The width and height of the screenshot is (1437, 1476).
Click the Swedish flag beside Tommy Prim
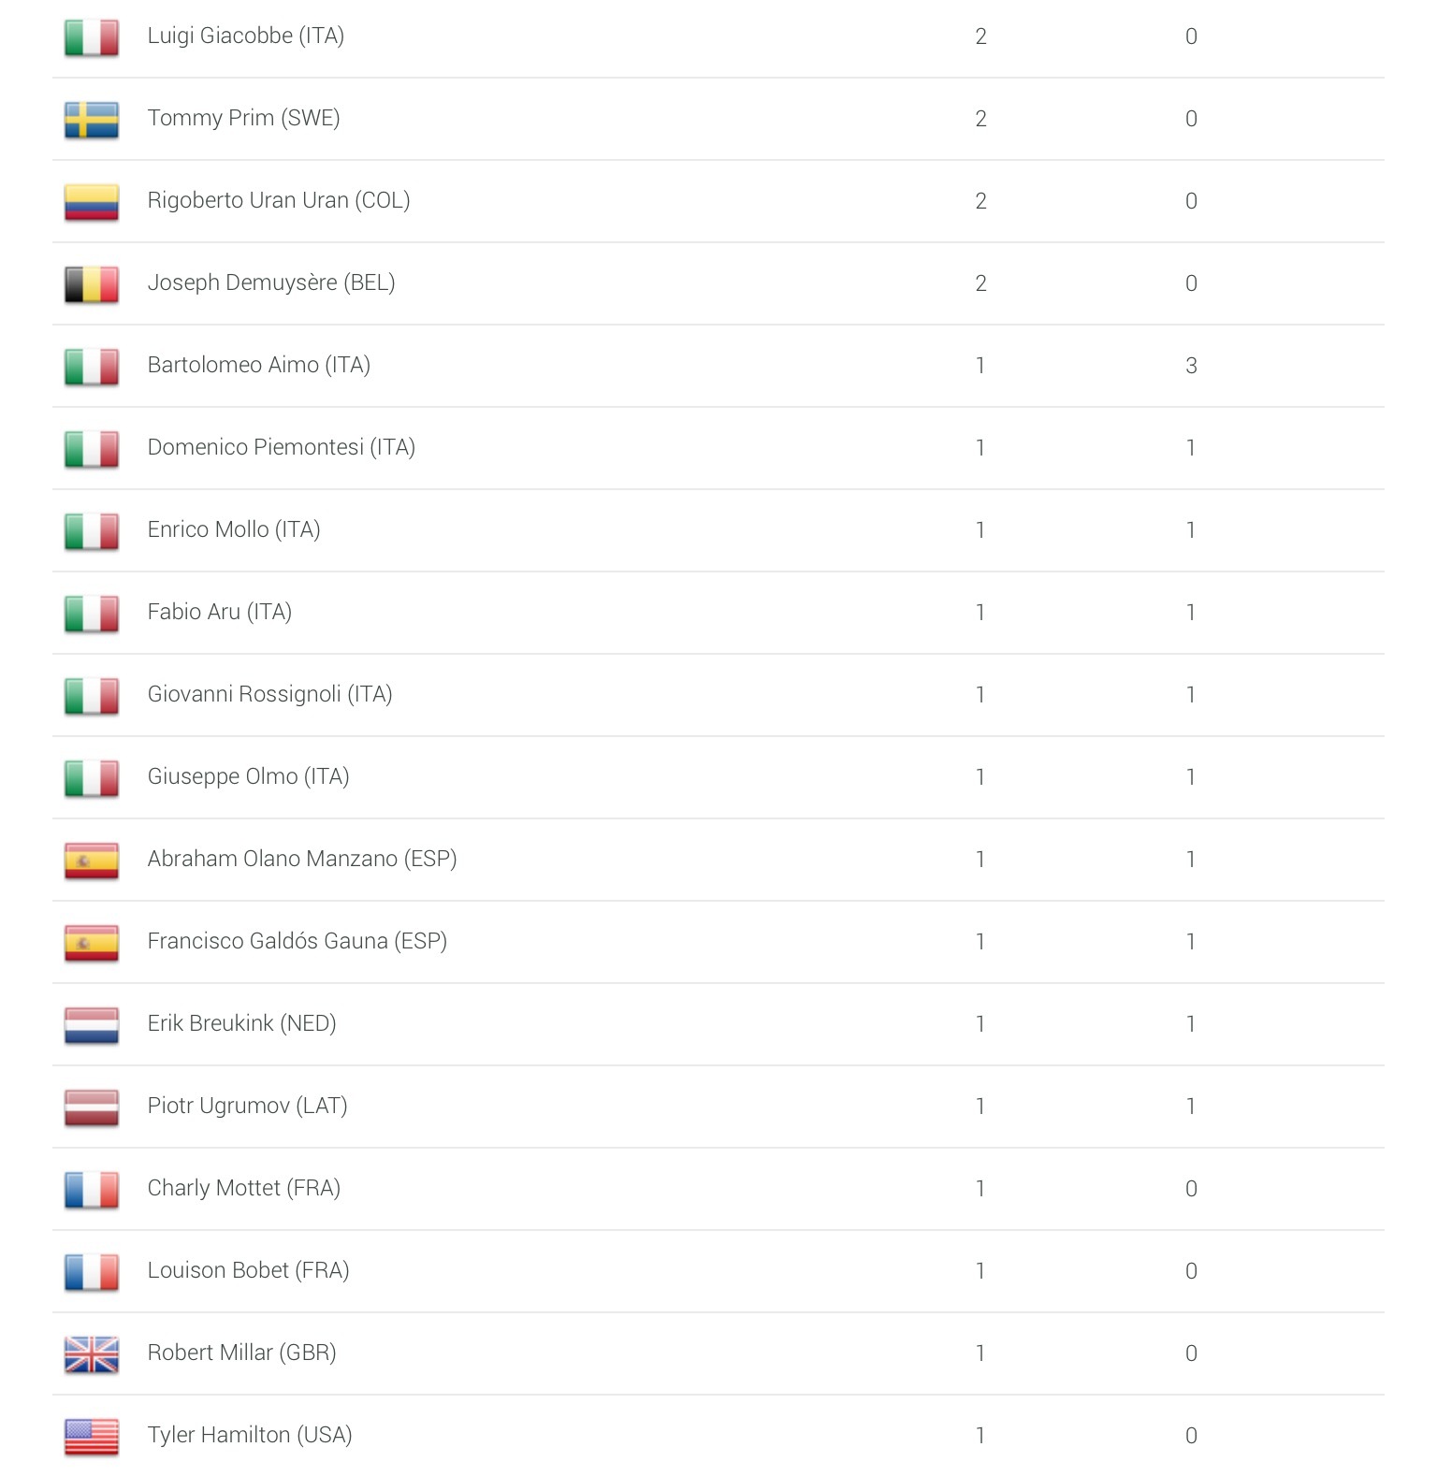tap(92, 120)
